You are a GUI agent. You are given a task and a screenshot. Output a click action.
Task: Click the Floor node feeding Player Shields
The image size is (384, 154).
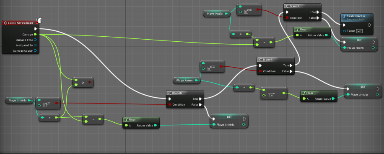(x=141, y=123)
